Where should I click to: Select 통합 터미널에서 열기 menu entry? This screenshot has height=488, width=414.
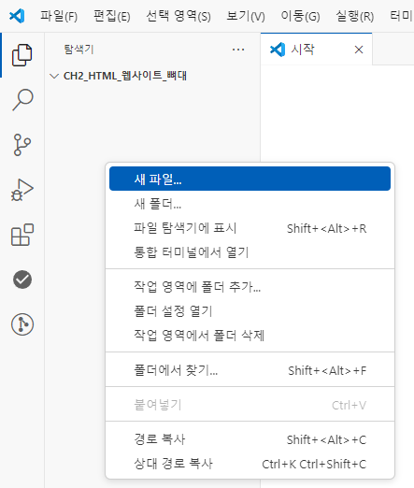250,252
